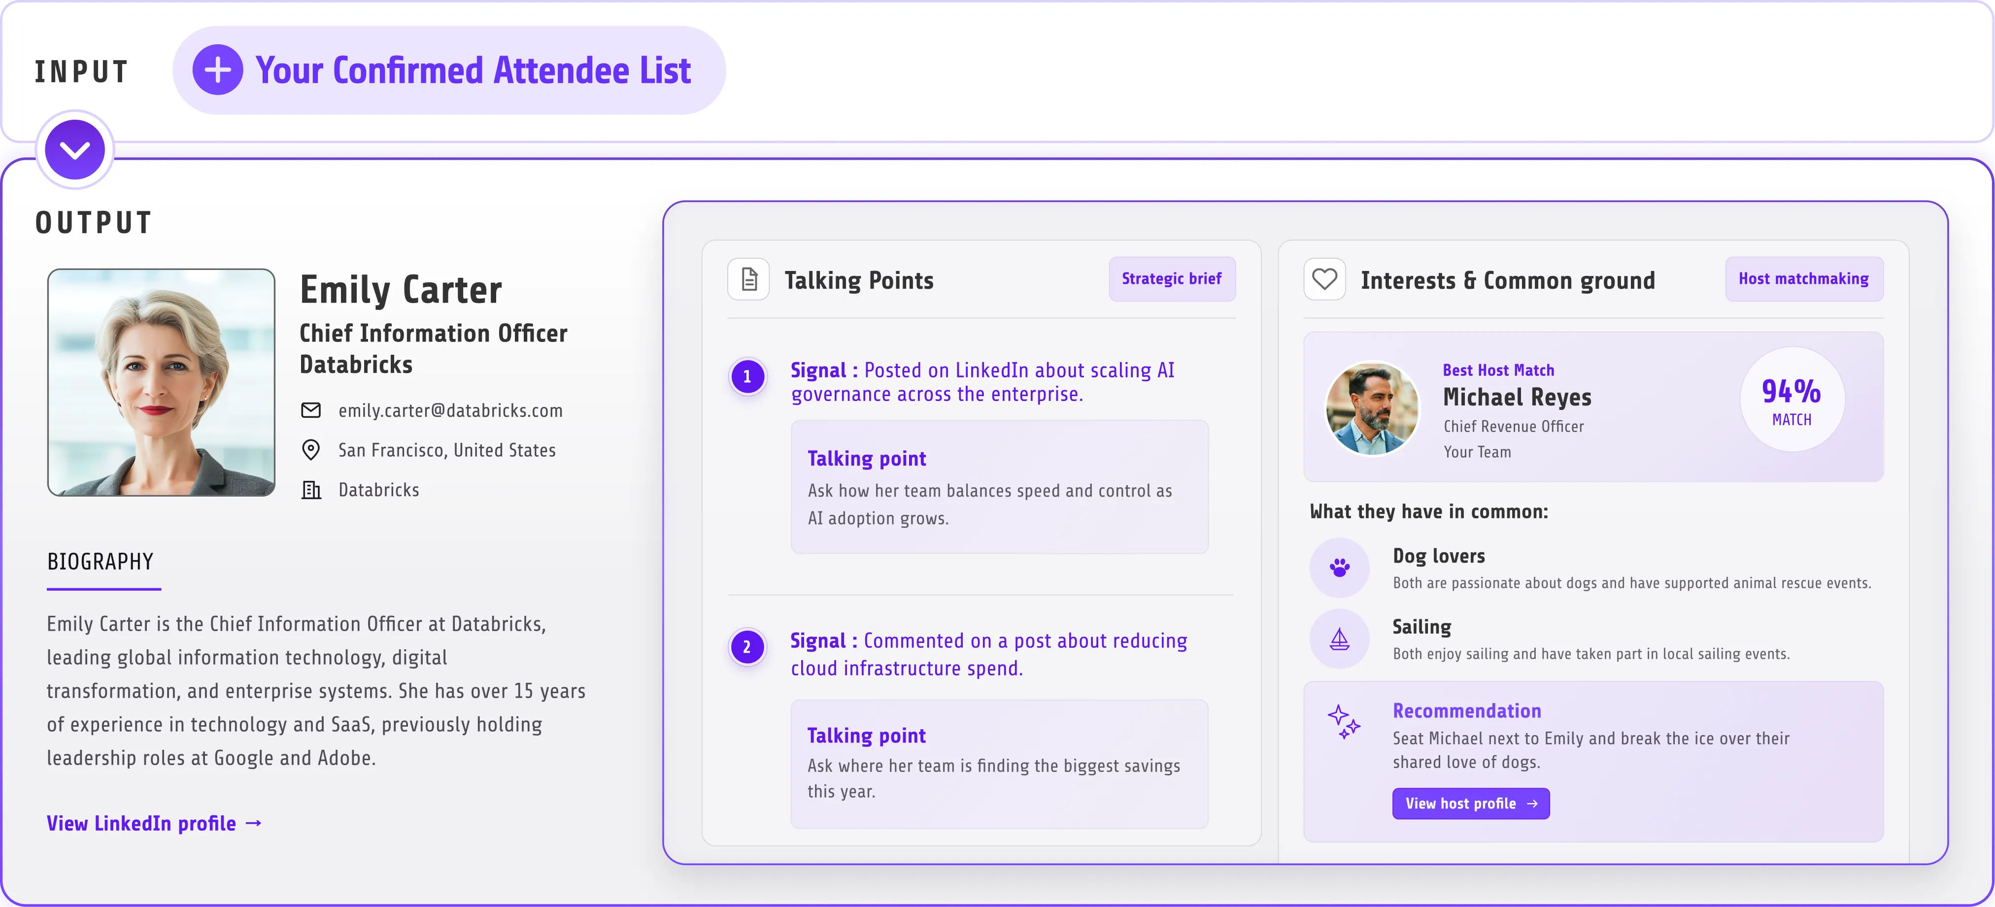
Task: Select emily.carter@databricks.com email address
Action: [x=451, y=410]
